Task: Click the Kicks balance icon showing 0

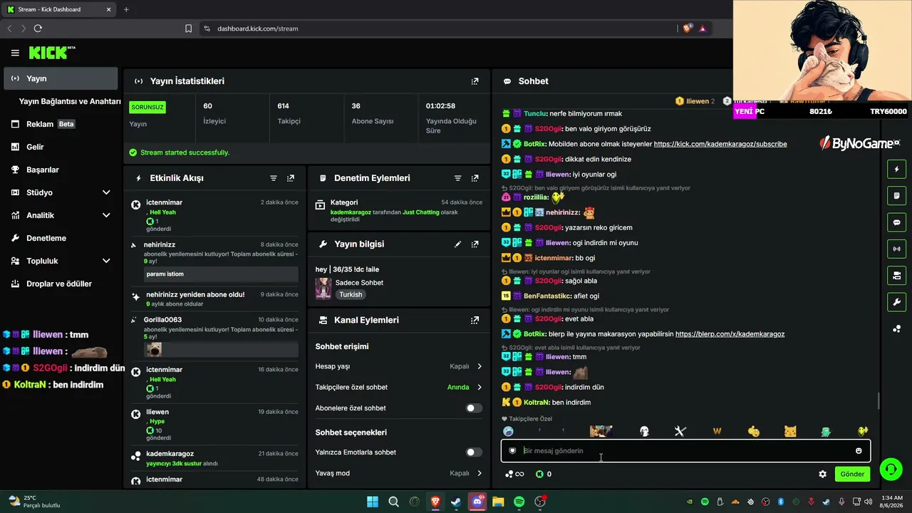Action: pyautogui.click(x=544, y=474)
